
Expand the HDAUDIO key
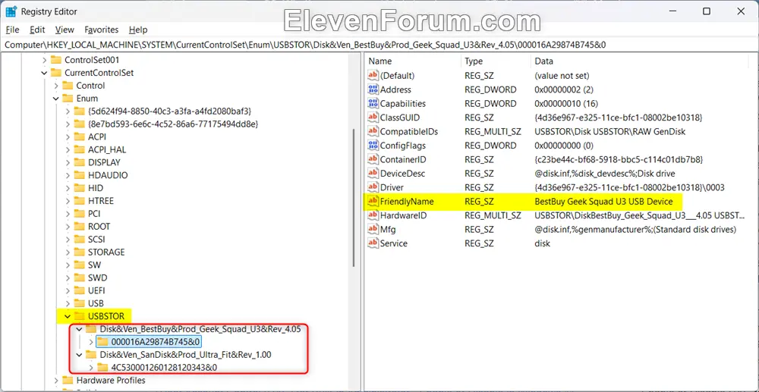(68, 175)
